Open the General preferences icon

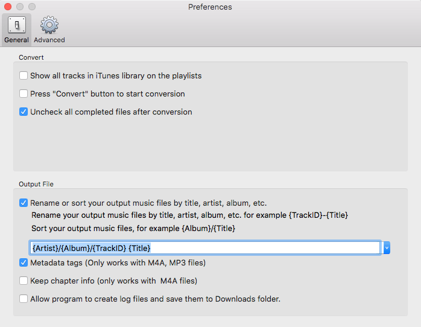16,25
